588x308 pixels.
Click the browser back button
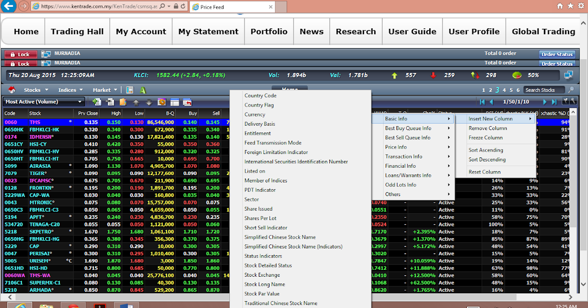click(x=9, y=6)
